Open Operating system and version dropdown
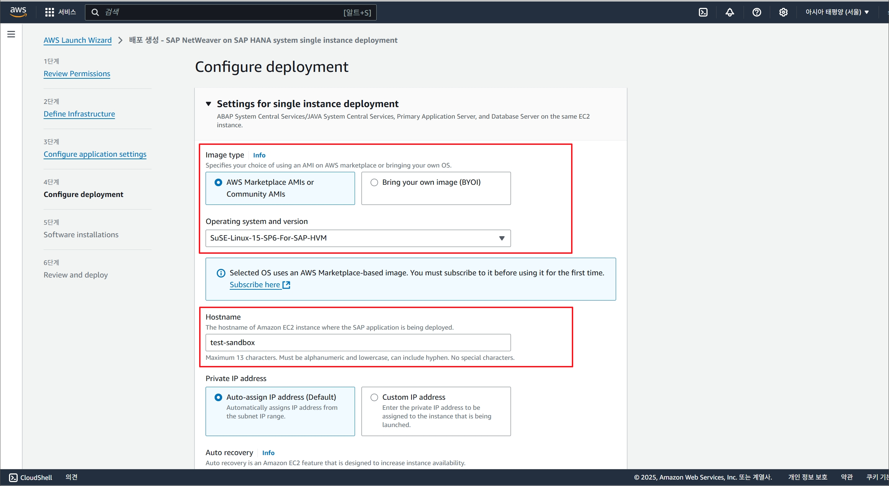 coord(358,238)
